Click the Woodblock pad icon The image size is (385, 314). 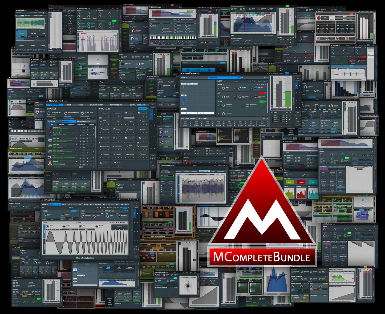tap(127, 154)
